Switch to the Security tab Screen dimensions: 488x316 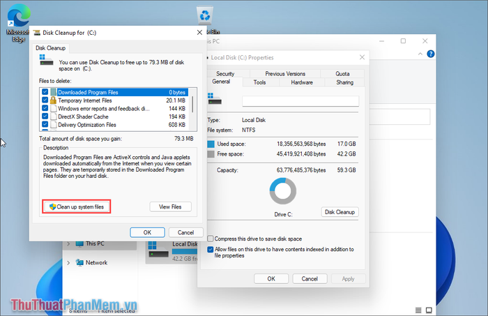pos(225,74)
